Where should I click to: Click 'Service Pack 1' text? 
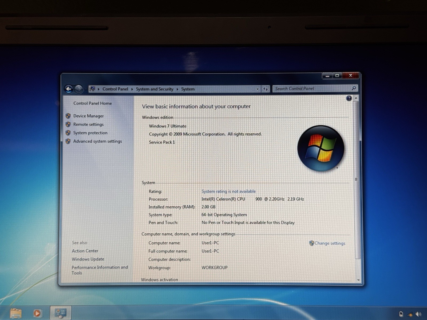[x=162, y=142]
